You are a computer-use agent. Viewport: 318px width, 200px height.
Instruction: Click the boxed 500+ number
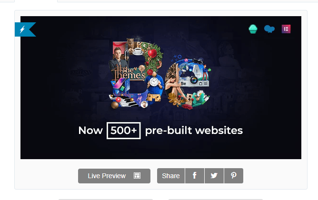(x=124, y=131)
